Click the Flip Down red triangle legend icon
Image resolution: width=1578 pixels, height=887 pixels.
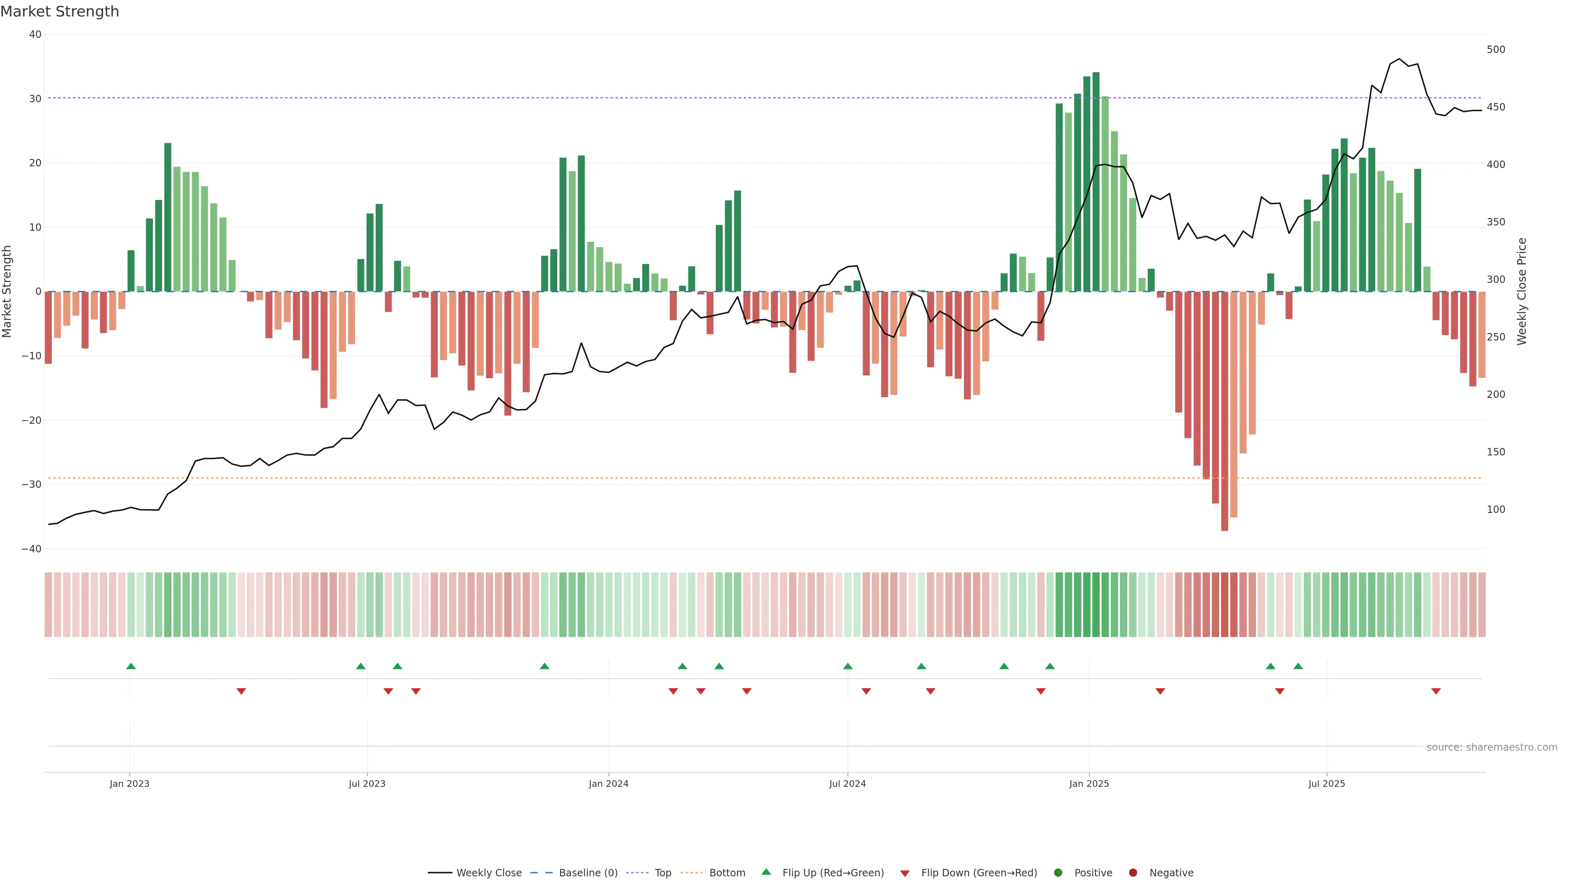pos(905,873)
